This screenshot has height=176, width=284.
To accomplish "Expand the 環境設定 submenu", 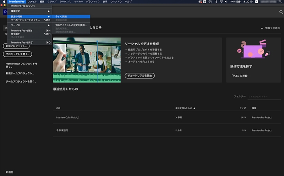I will click(x=29, y=11).
